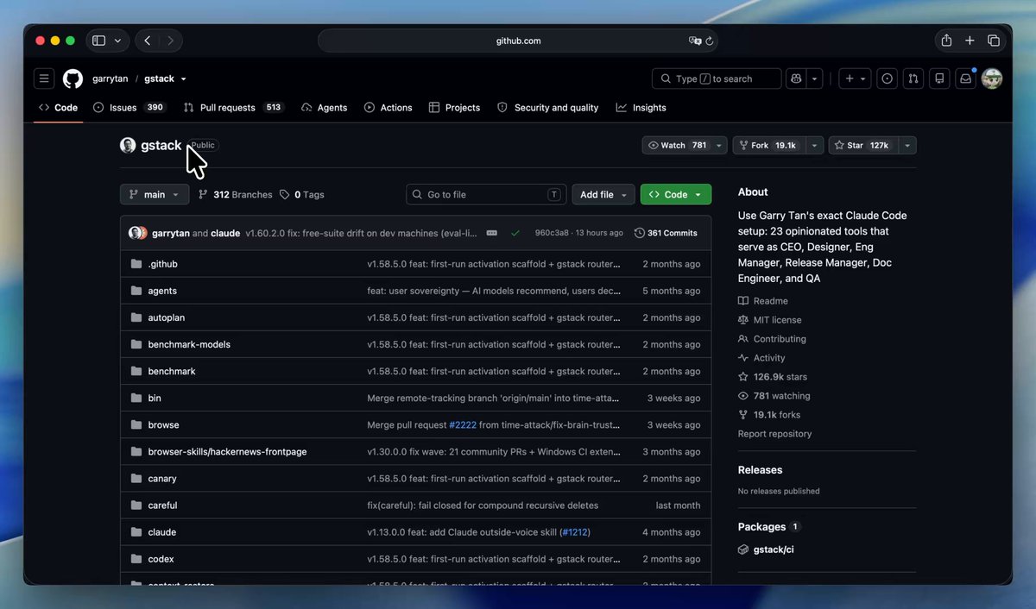Expand the Watch options dropdown arrow

click(x=719, y=146)
